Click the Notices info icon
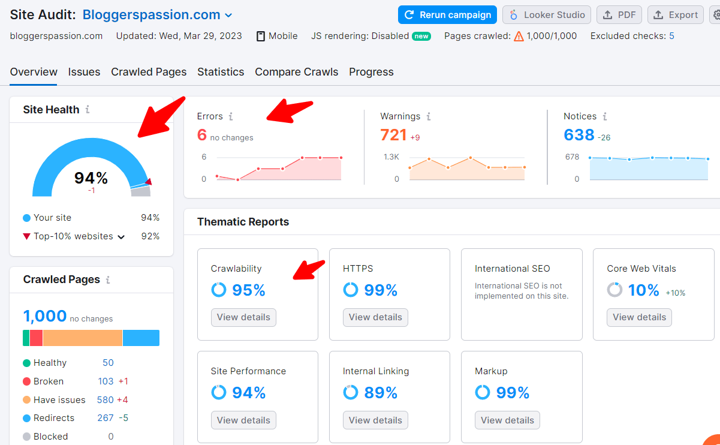The height and width of the screenshot is (445, 720). pos(605,116)
